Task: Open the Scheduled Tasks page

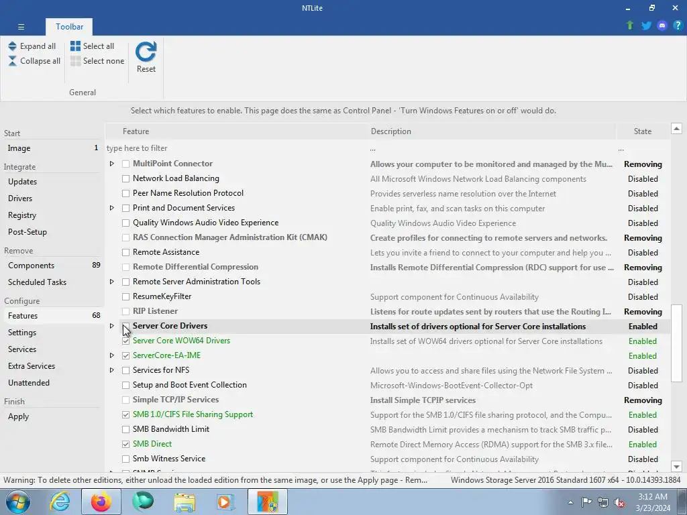Action: (x=52, y=282)
